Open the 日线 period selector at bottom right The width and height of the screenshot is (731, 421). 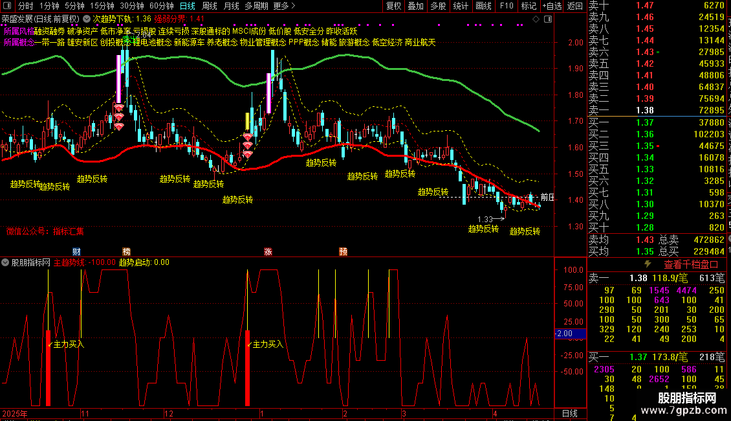pyautogui.click(x=570, y=413)
